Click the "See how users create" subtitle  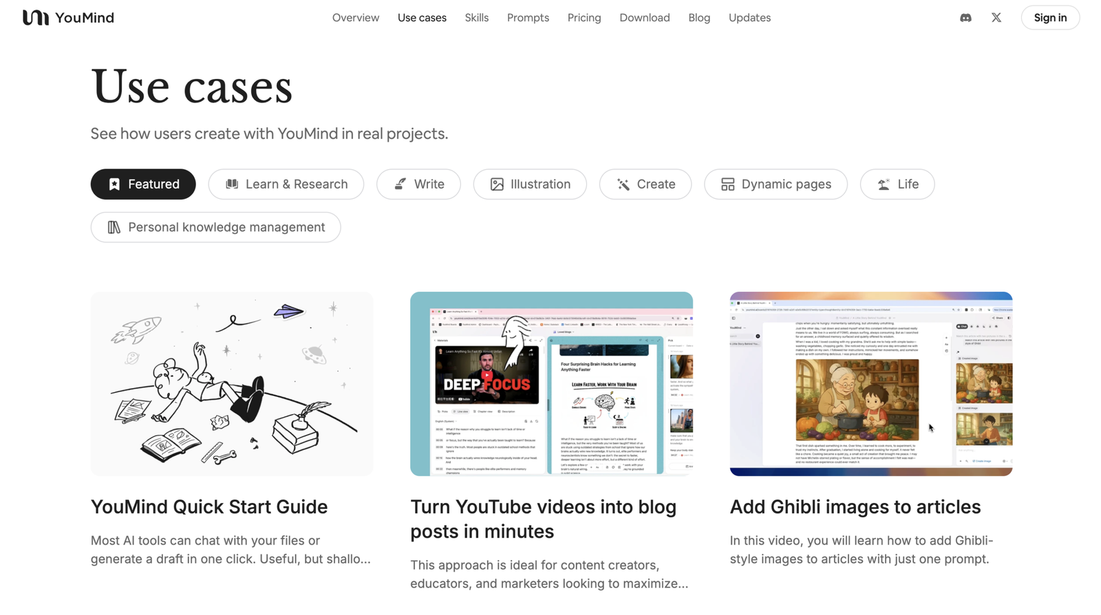click(269, 133)
